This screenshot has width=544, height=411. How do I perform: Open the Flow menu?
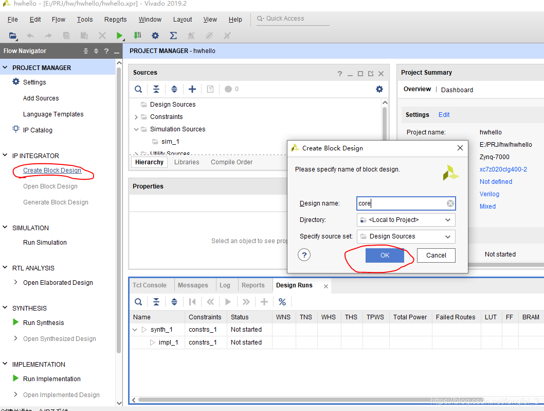(59, 20)
